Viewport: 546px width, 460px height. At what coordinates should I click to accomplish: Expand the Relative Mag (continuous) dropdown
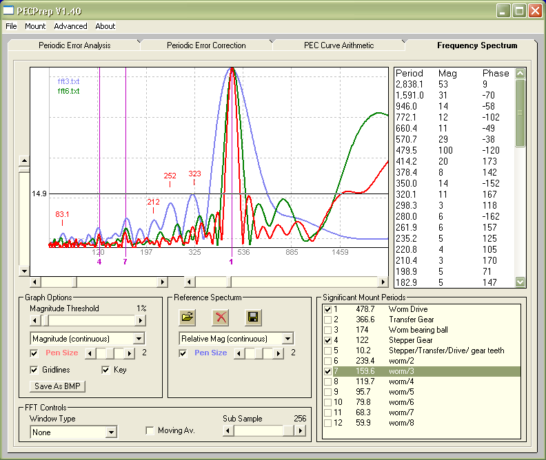pos(287,339)
